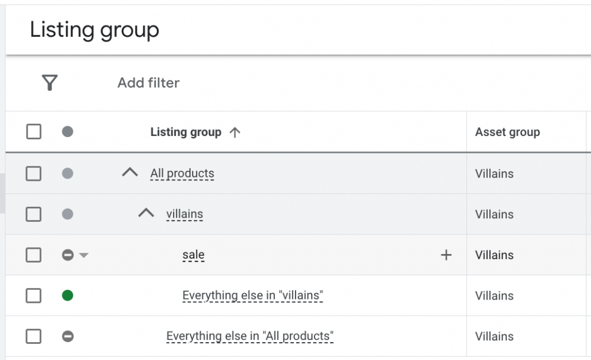
Task: Click the status dot in the table header
Action: pos(68,132)
